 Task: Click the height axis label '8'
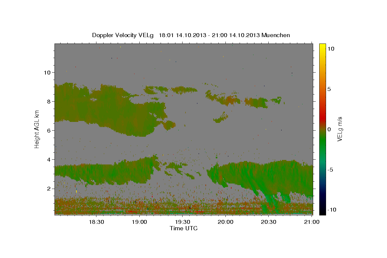click(x=49, y=101)
